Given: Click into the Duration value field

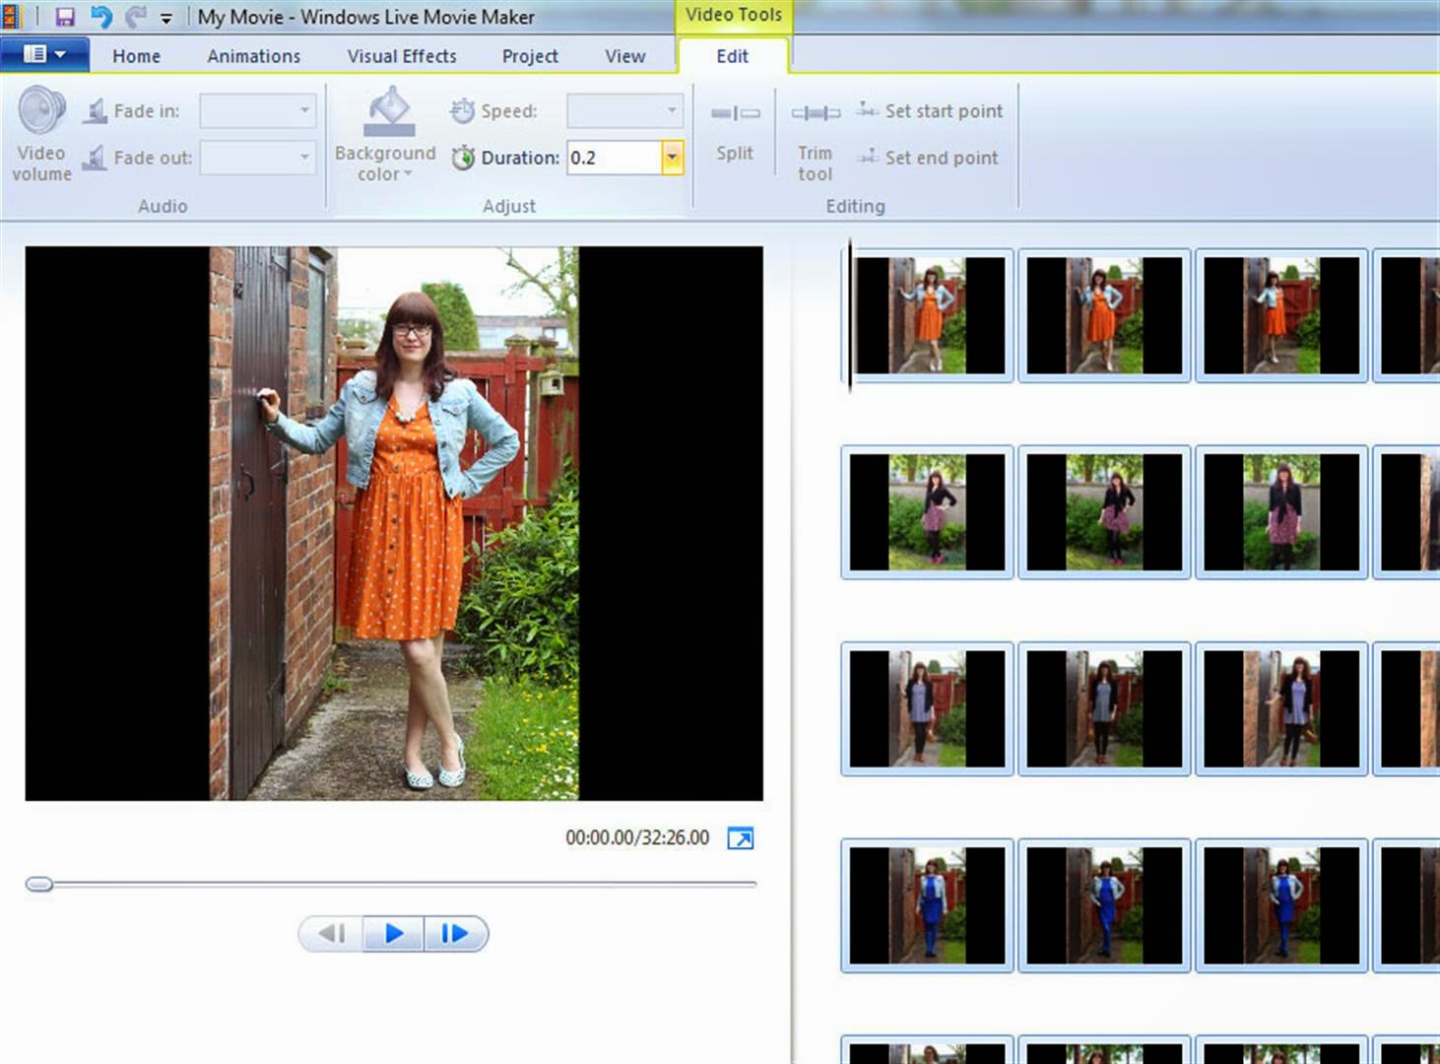Looking at the screenshot, I should (614, 158).
